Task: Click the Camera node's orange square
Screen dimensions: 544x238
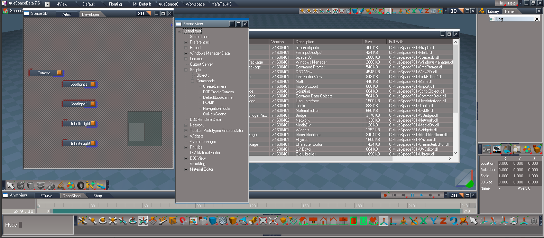Action: click(59, 73)
